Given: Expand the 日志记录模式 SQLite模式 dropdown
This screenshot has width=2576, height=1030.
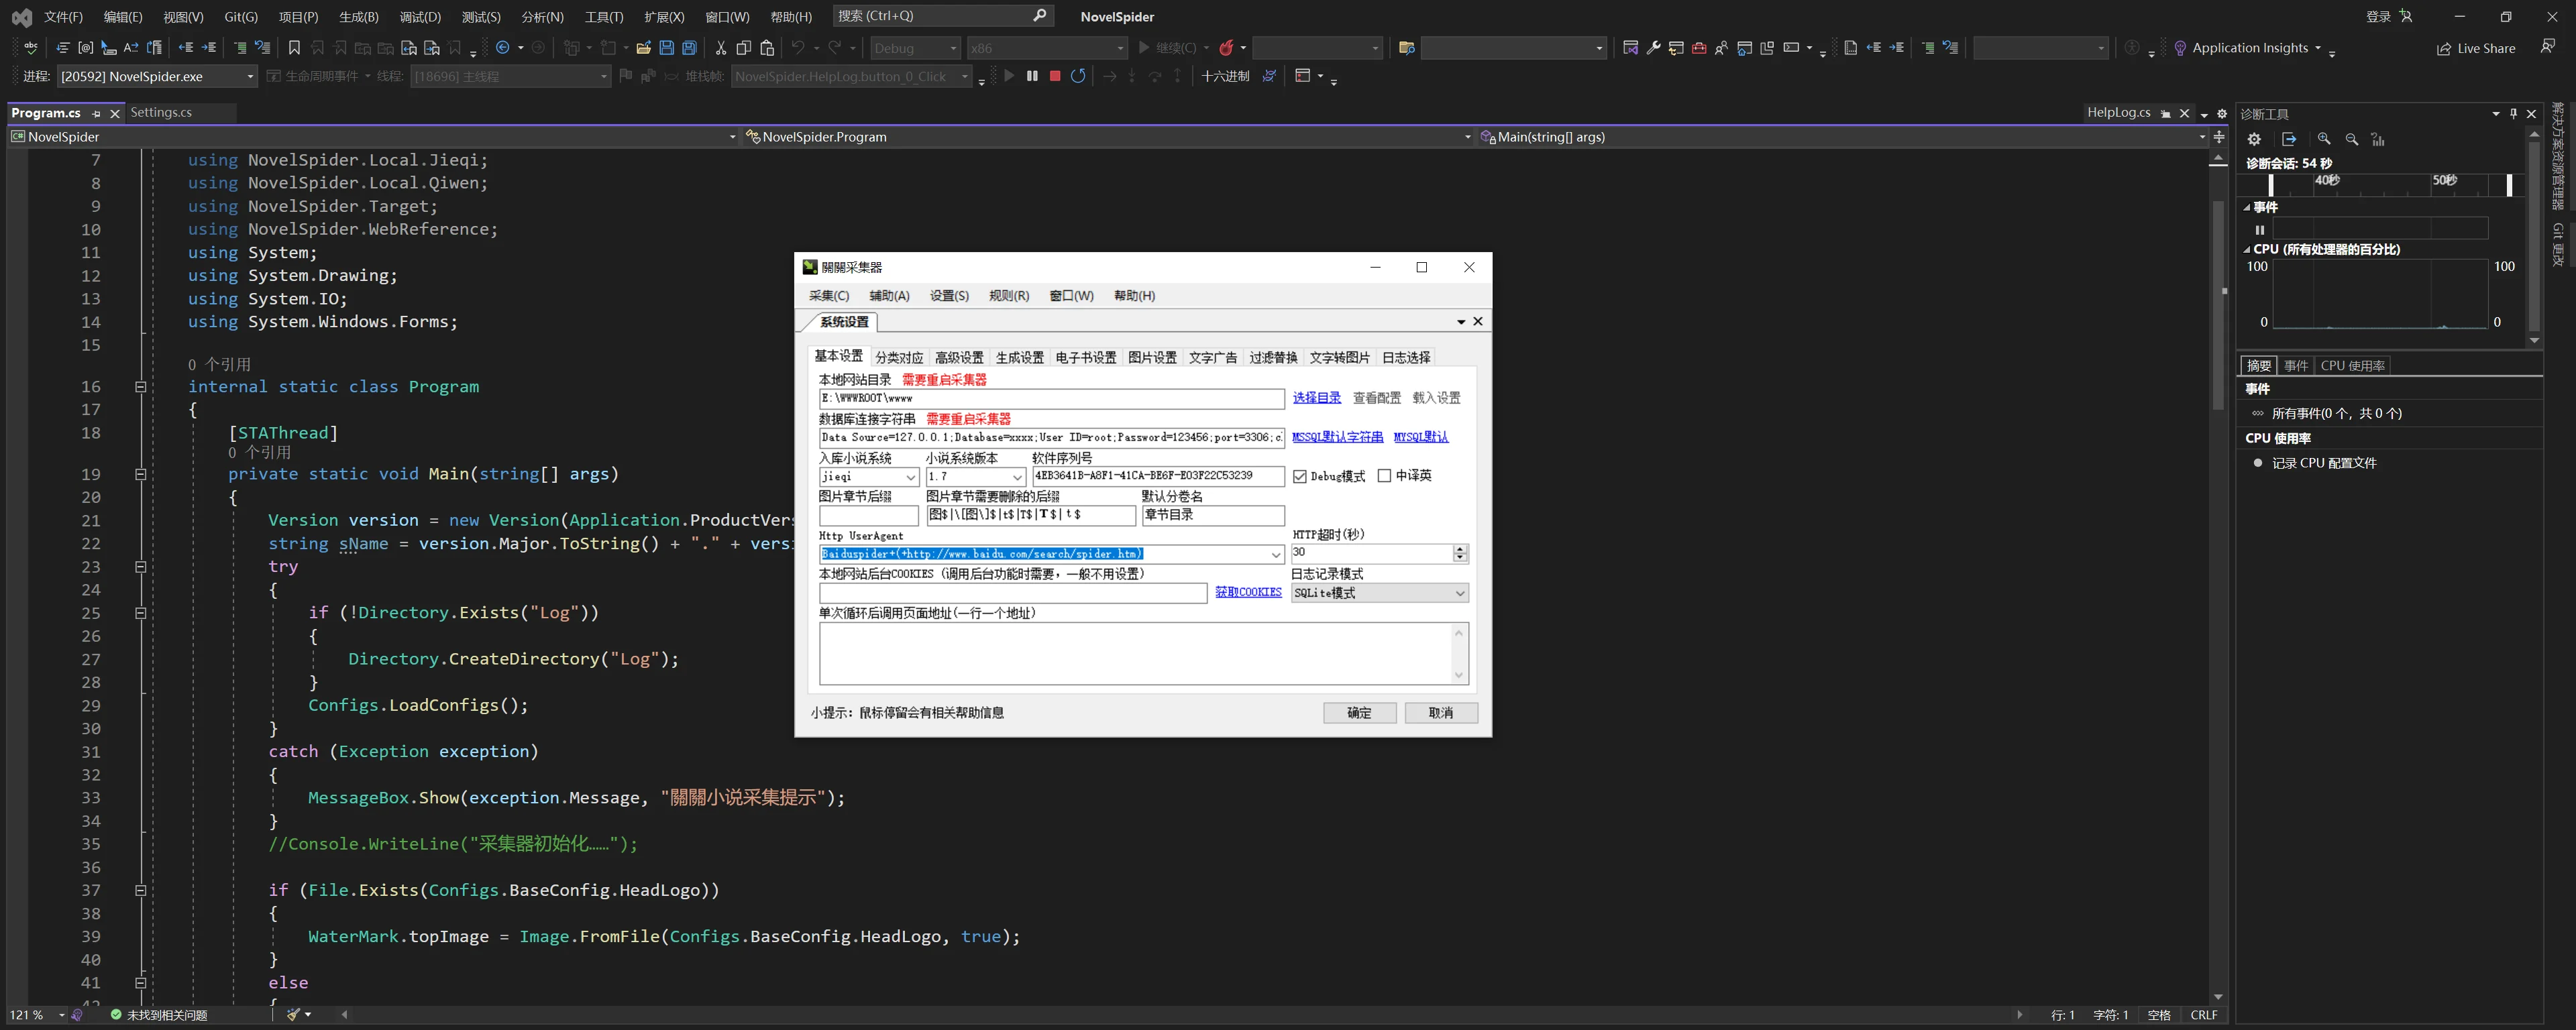Looking at the screenshot, I should (1459, 594).
